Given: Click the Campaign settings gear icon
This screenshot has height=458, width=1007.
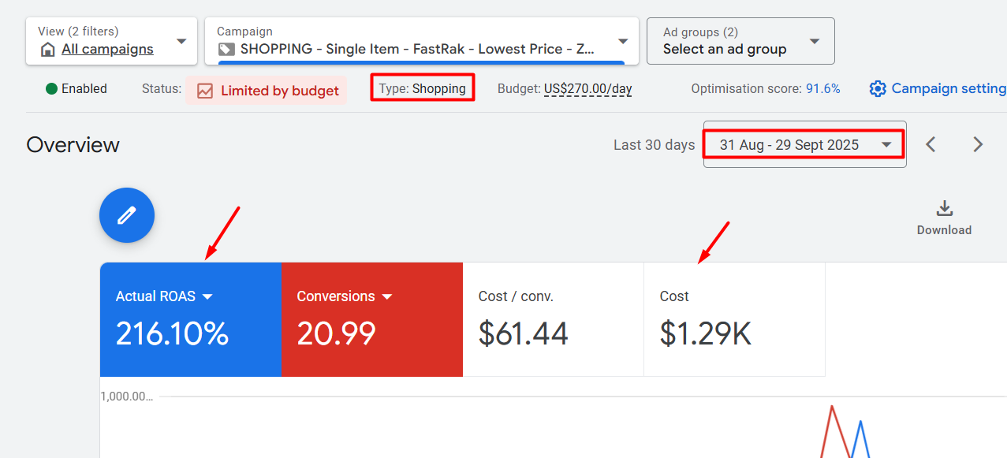Looking at the screenshot, I should coord(878,88).
